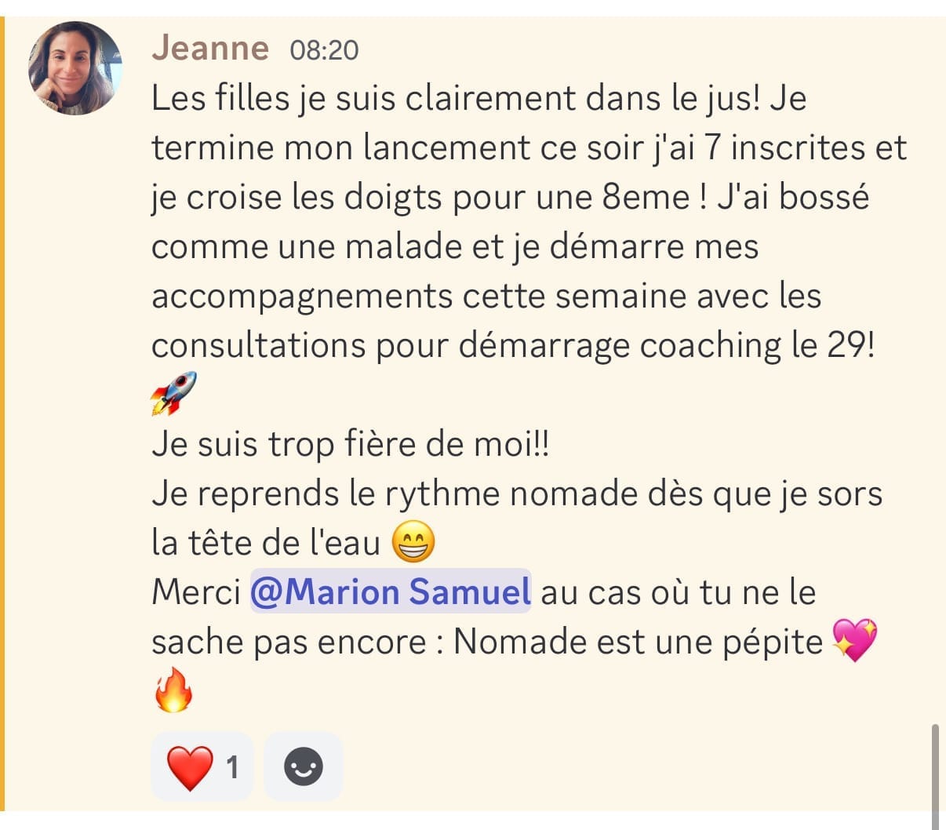Click the grinning face emoji
The image size is (946, 830).
pos(413,542)
